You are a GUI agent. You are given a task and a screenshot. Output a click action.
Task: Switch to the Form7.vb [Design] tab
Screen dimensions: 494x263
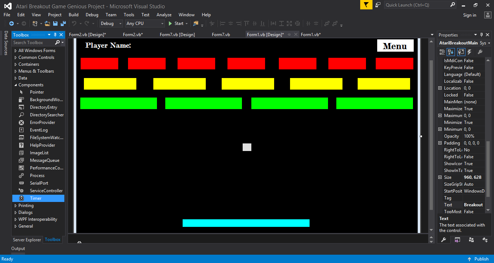click(177, 35)
